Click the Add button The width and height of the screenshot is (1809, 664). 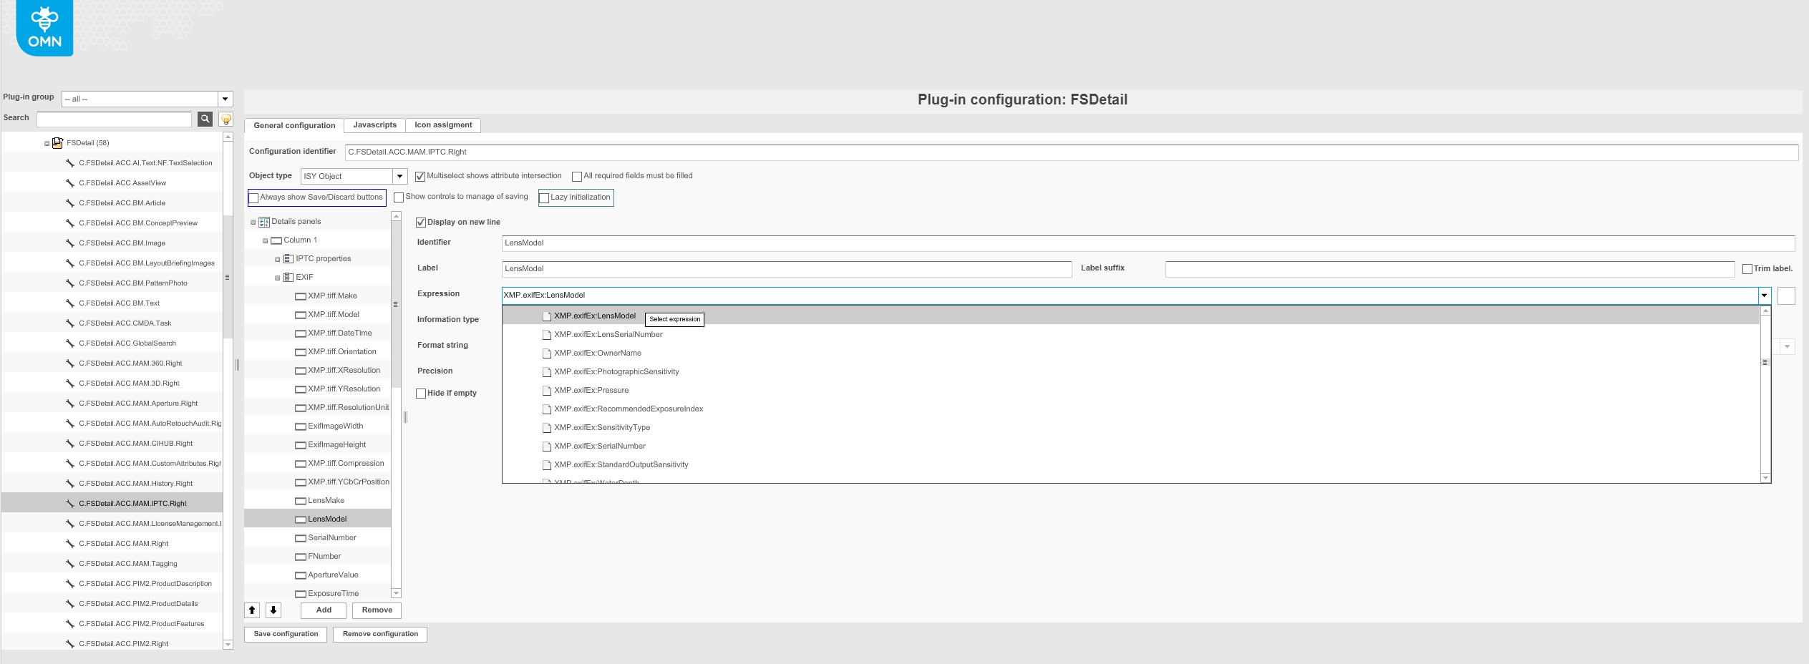tap(324, 610)
